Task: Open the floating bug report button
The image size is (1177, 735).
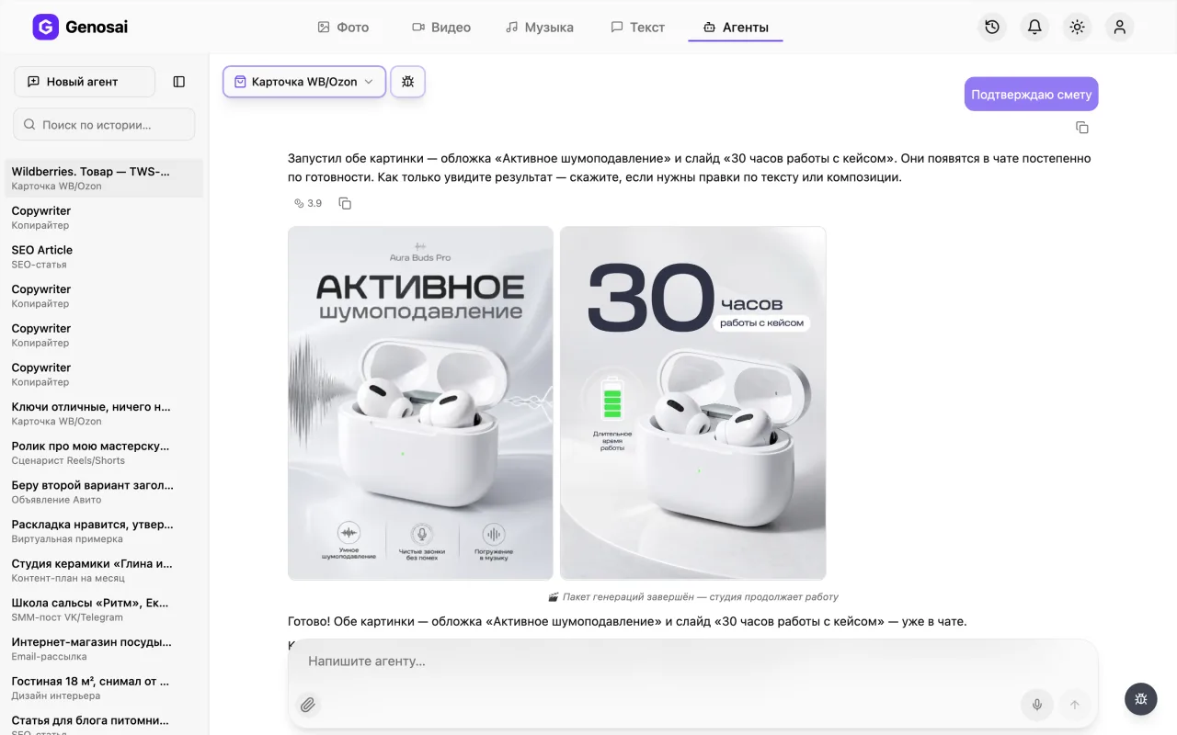Action: (x=1141, y=699)
